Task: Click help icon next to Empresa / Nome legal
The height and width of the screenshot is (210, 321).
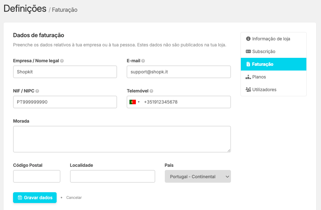Action: (62, 61)
